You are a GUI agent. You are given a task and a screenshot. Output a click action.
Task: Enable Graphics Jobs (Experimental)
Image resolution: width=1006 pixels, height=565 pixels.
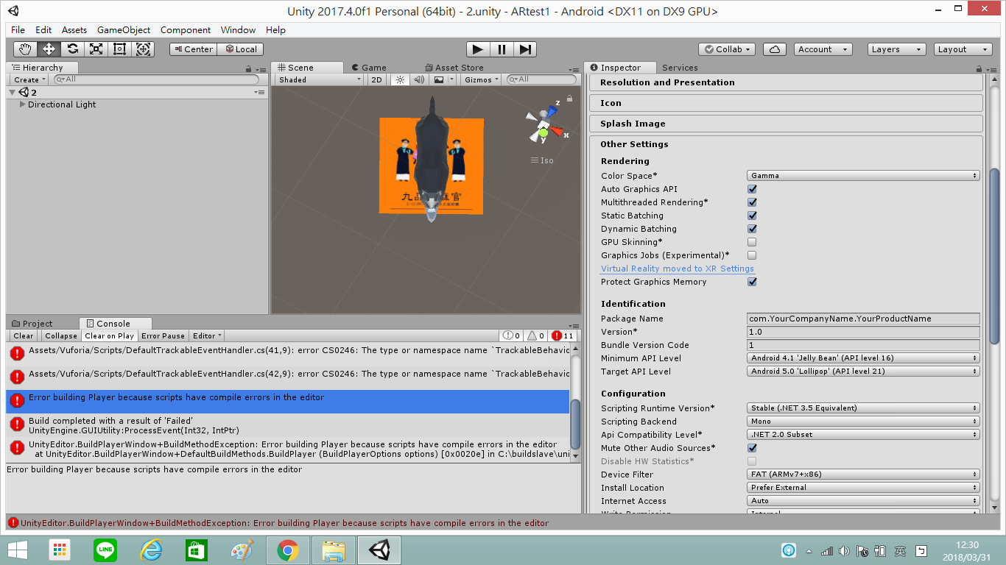[752, 255]
